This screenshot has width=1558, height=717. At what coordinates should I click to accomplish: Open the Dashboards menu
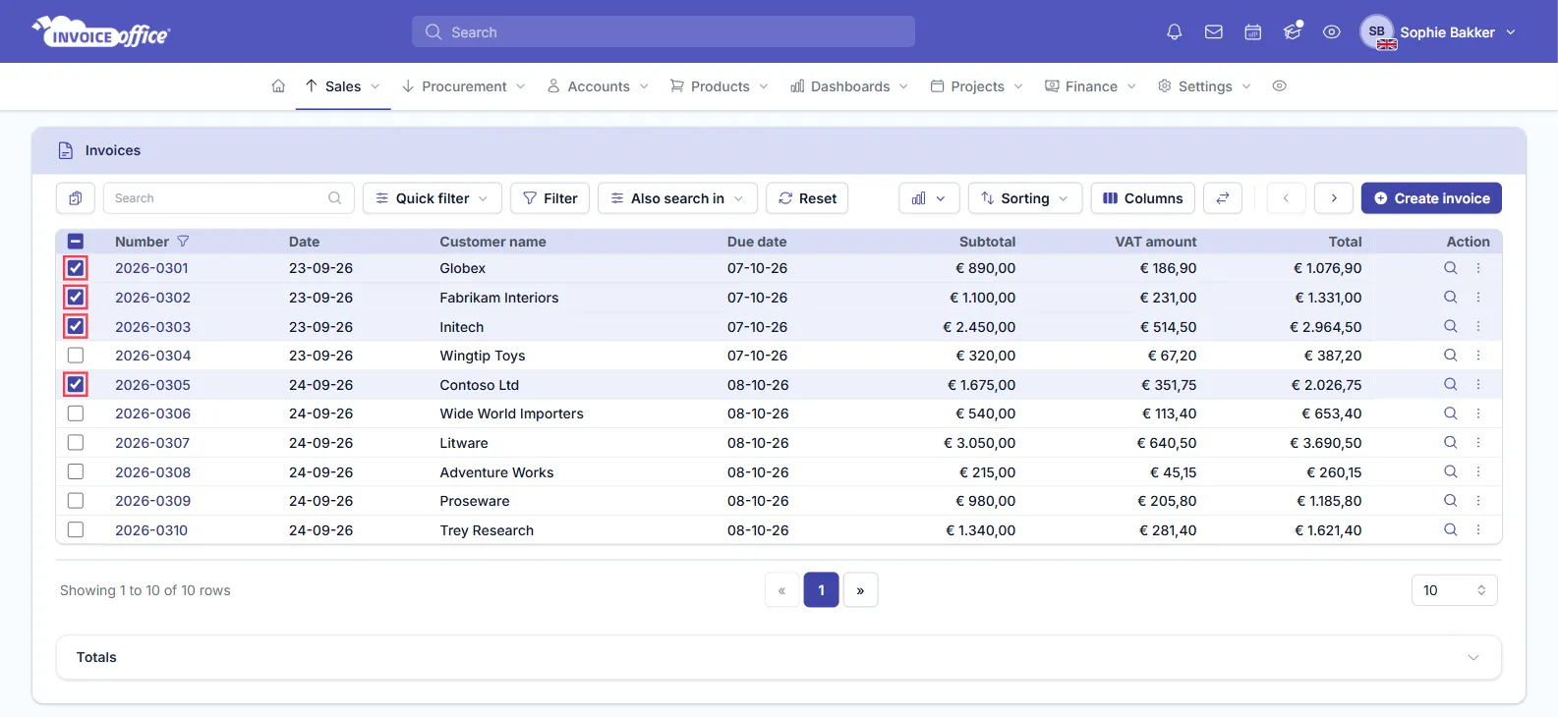(x=849, y=86)
